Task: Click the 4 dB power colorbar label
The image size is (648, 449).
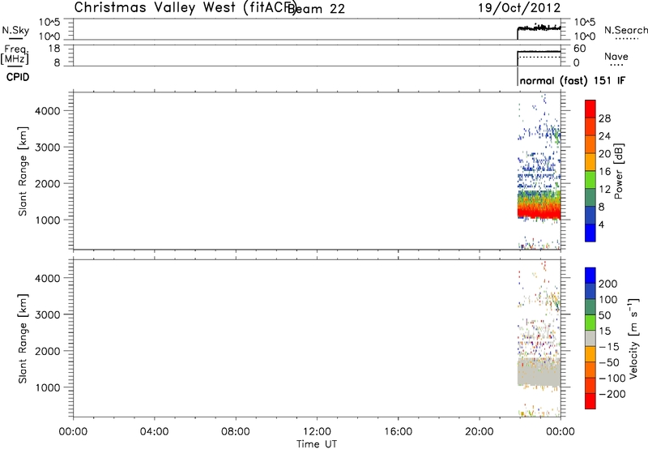Action: (601, 224)
